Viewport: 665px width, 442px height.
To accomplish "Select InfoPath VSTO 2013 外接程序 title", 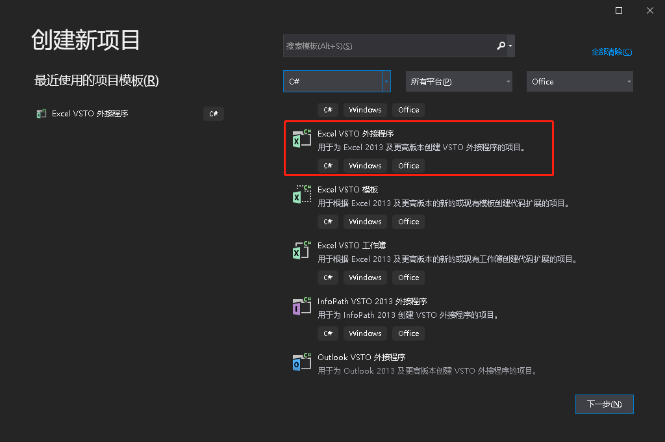I will tap(372, 302).
